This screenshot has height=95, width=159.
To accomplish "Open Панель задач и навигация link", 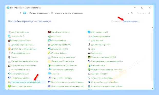I will click(x=63, y=57).
